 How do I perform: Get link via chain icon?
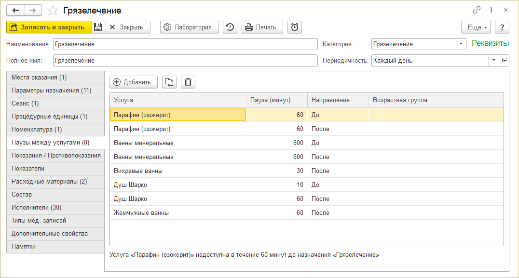click(x=477, y=10)
